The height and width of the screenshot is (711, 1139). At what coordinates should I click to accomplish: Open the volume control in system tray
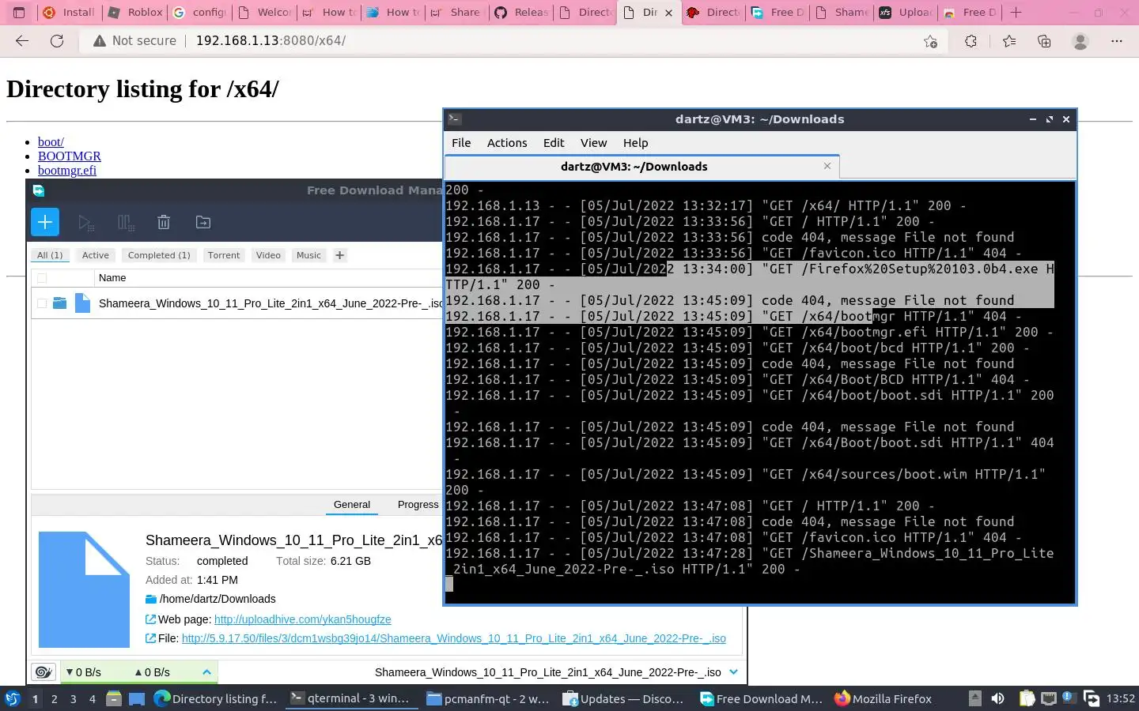tap(998, 698)
